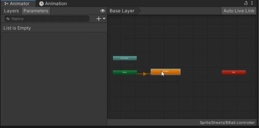Click the SpriteSheets/BBall.controller path label
Image resolution: width=259 pixels, height=128 pixels.
click(x=228, y=122)
